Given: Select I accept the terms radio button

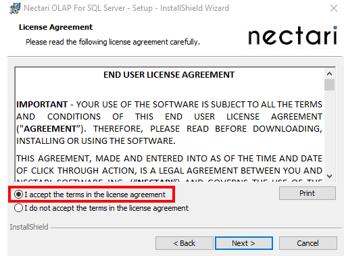Looking at the screenshot, I should 19,195.
